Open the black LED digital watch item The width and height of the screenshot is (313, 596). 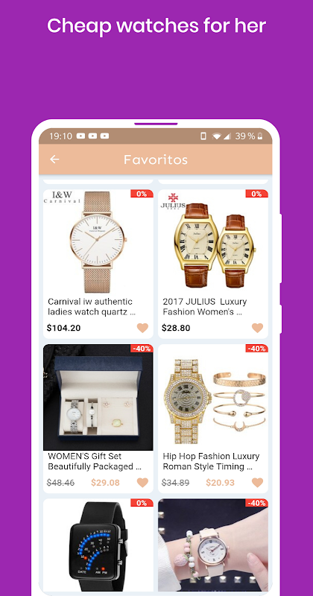[x=98, y=545]
